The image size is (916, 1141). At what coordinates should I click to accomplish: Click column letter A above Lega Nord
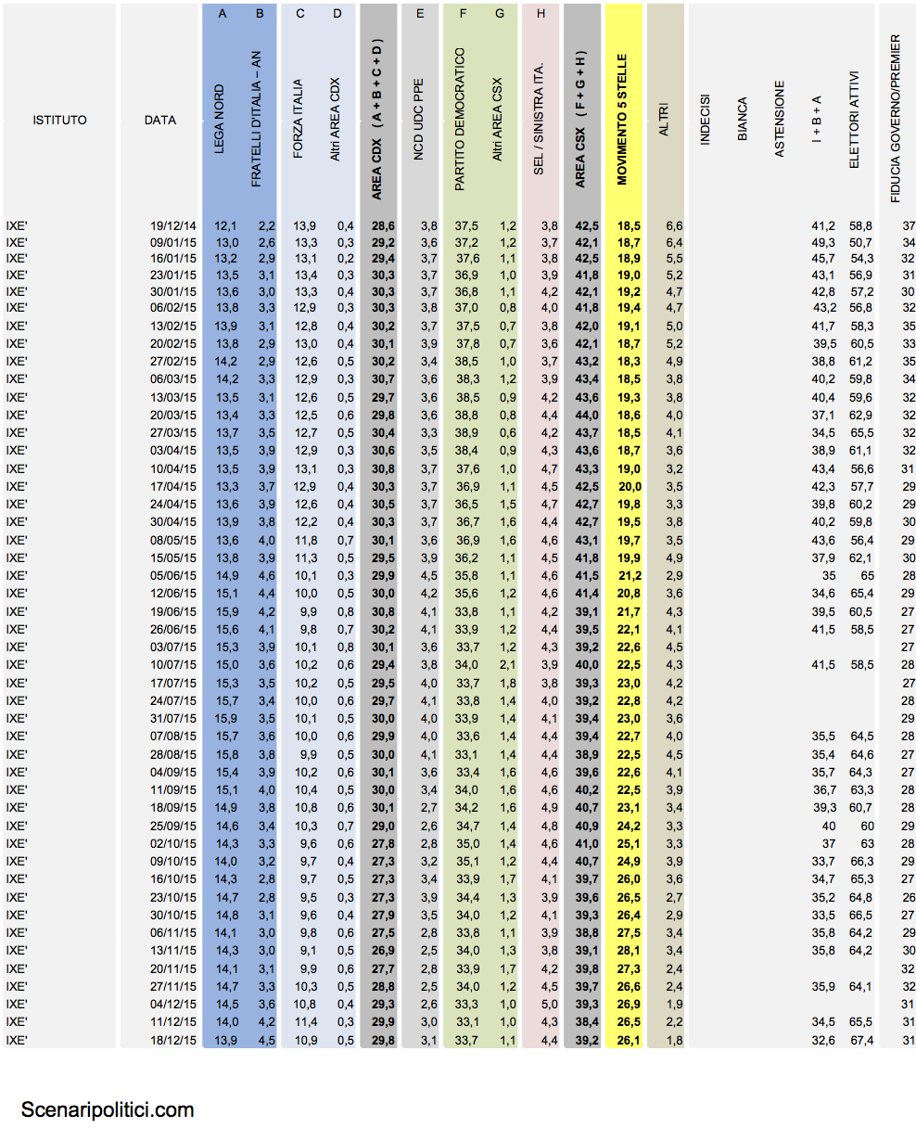coord(223,14)
